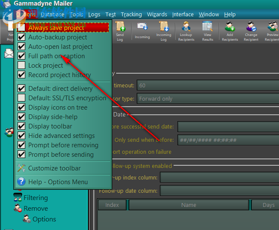Image resolution: width=279 pixels, height=230 pixels.
Task: Open the Tracking menu
Action: 131,15
